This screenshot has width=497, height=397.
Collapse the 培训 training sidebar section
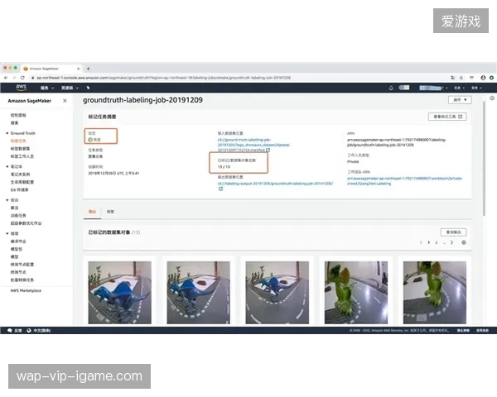(7, 200)
